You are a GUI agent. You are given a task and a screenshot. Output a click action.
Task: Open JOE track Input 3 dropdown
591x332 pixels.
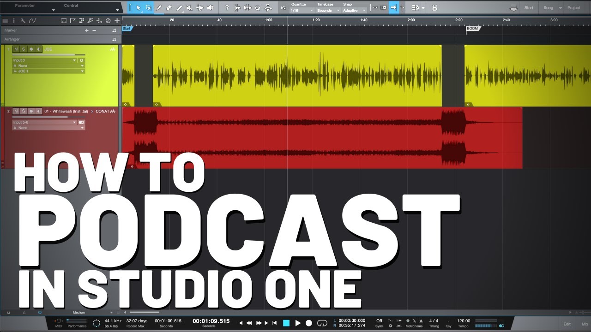(44, 60)
